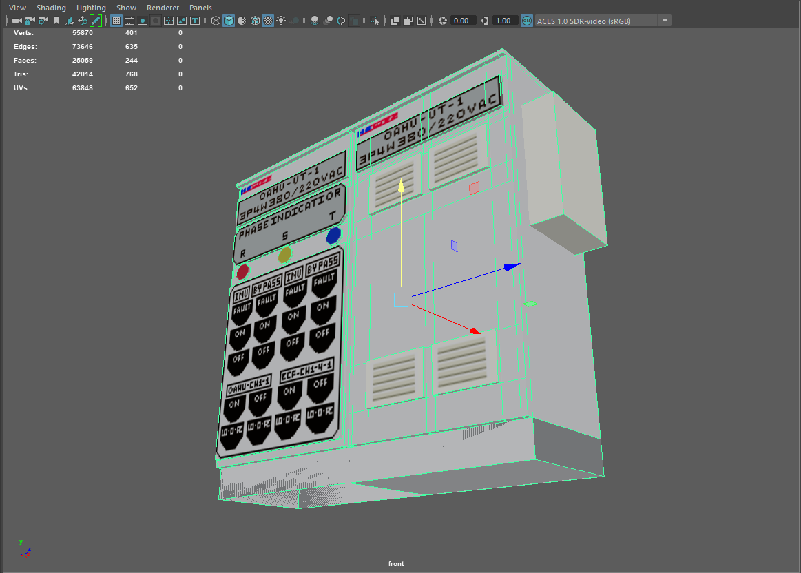
Task: Grab the yellow Y-axis manipulator arrow
Action: tap(401, 185)
